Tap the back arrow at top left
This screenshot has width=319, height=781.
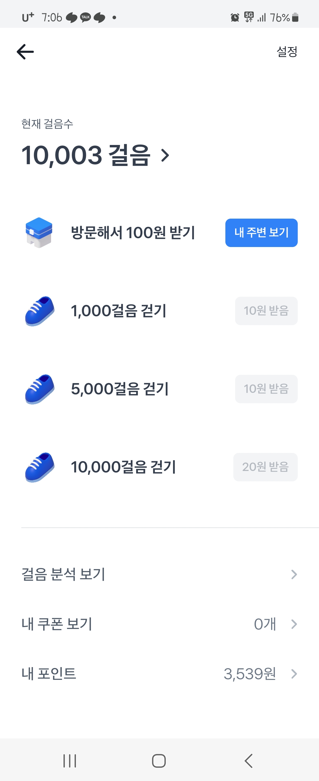coord(25,51)
